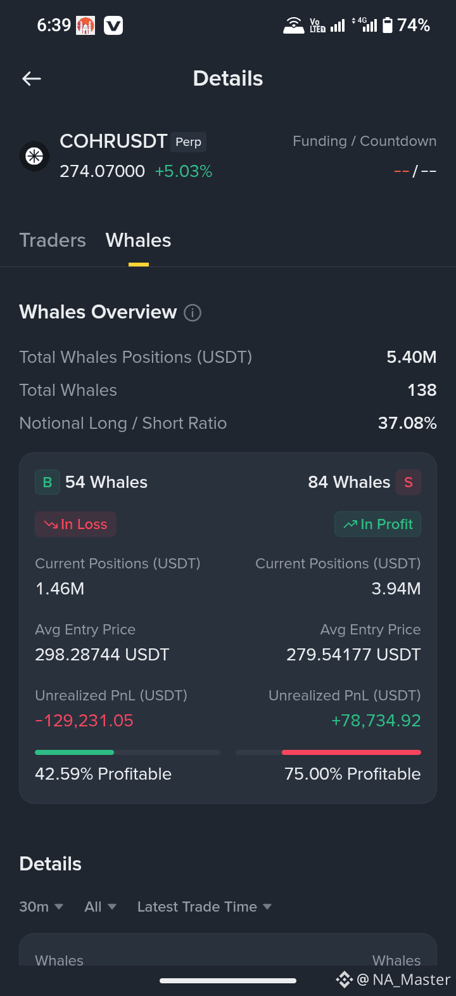Image resolution: width=456 pixels, height=996 pixels.
Task: Tap the V app notification icon
Action: pos(113,25)
